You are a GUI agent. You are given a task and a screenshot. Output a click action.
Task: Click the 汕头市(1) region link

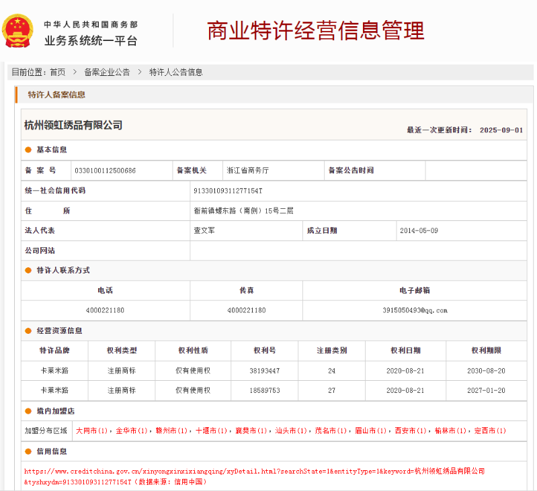click(291, 431)
